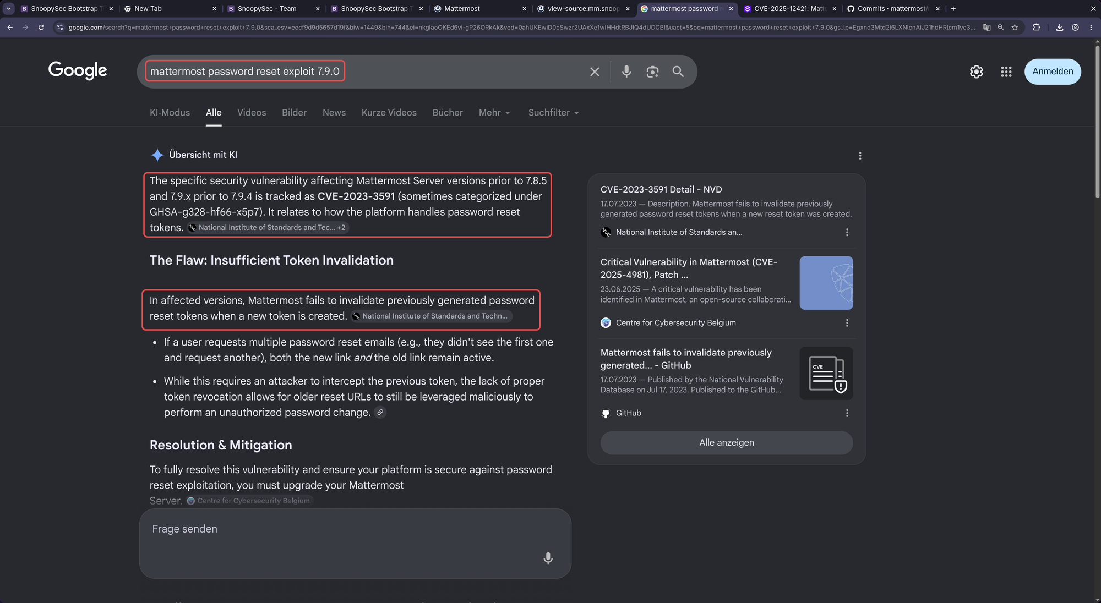Click the browser address bar URL

521,27
